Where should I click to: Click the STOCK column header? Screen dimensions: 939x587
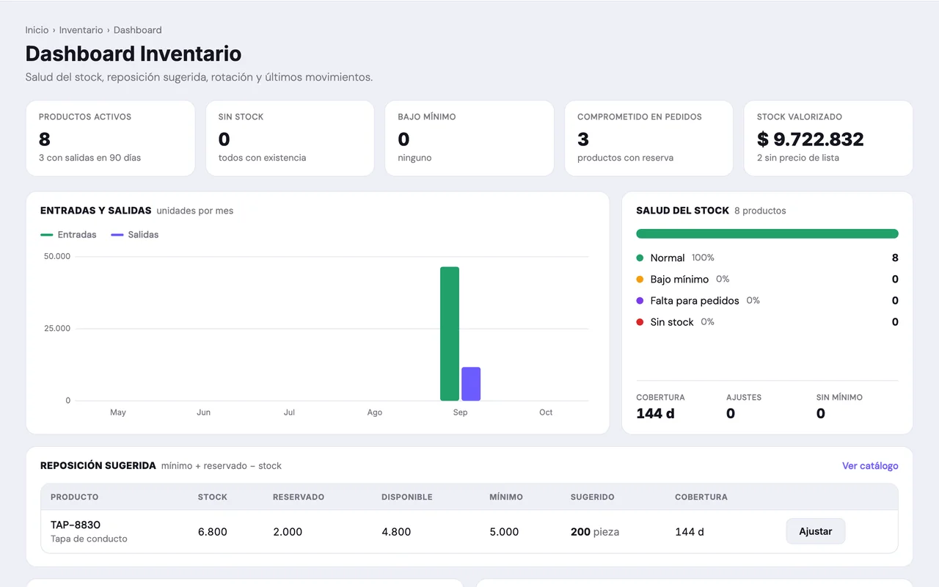pos(213,497)
